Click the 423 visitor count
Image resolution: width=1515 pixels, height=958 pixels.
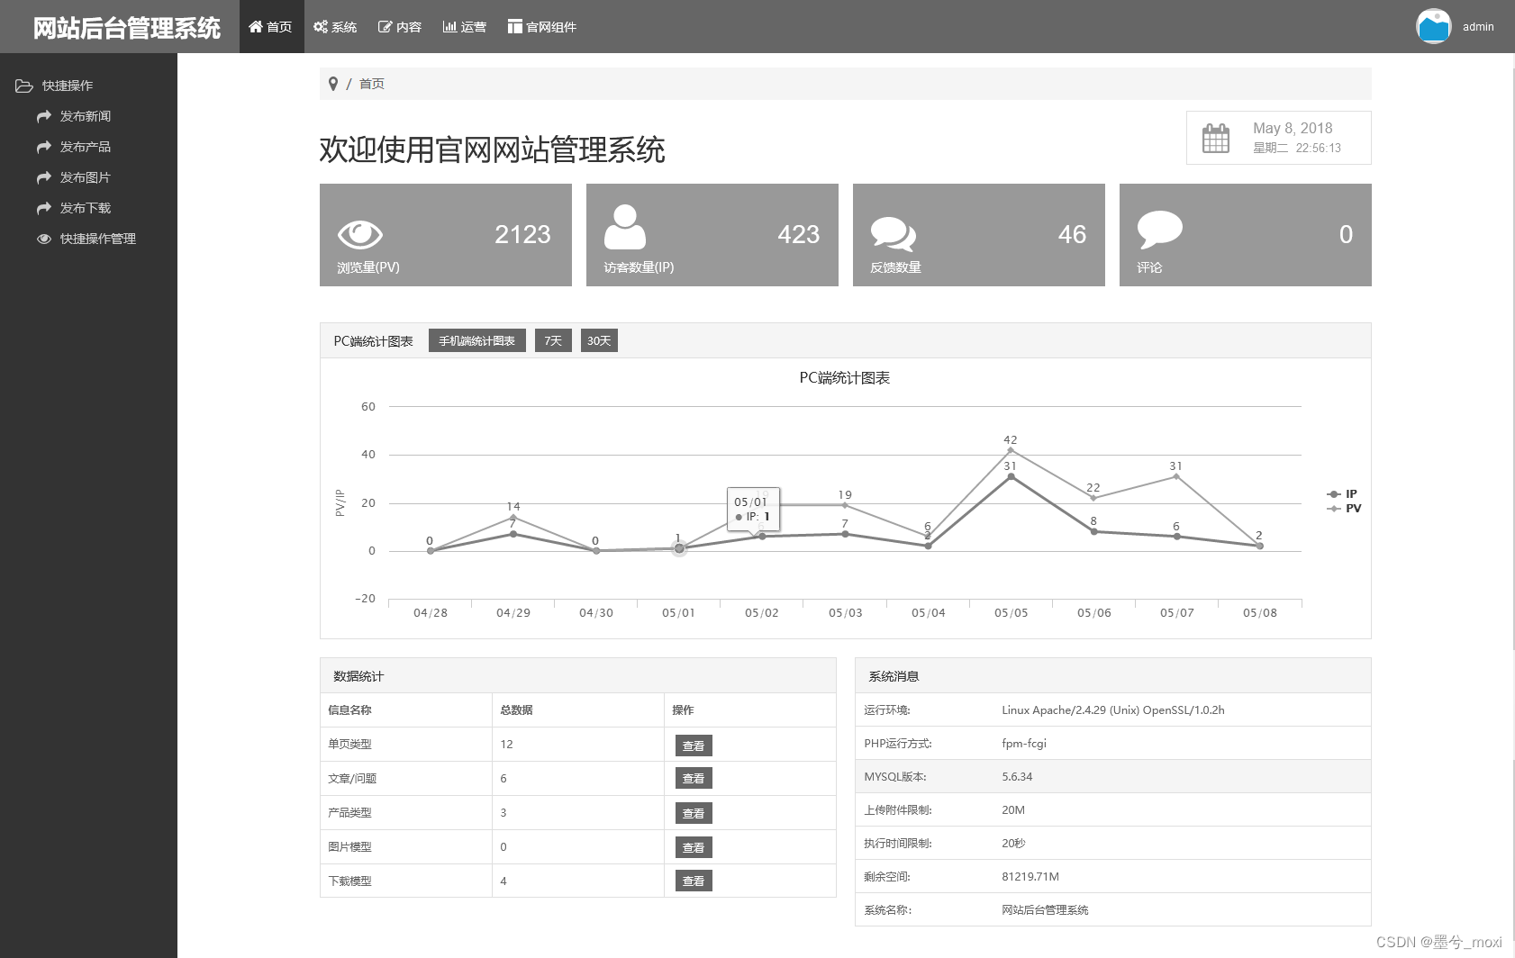799,234
